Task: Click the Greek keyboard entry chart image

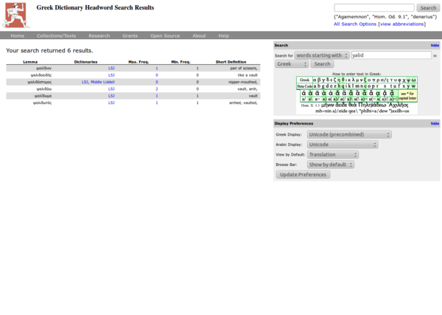Action: (x=357, y=94)
